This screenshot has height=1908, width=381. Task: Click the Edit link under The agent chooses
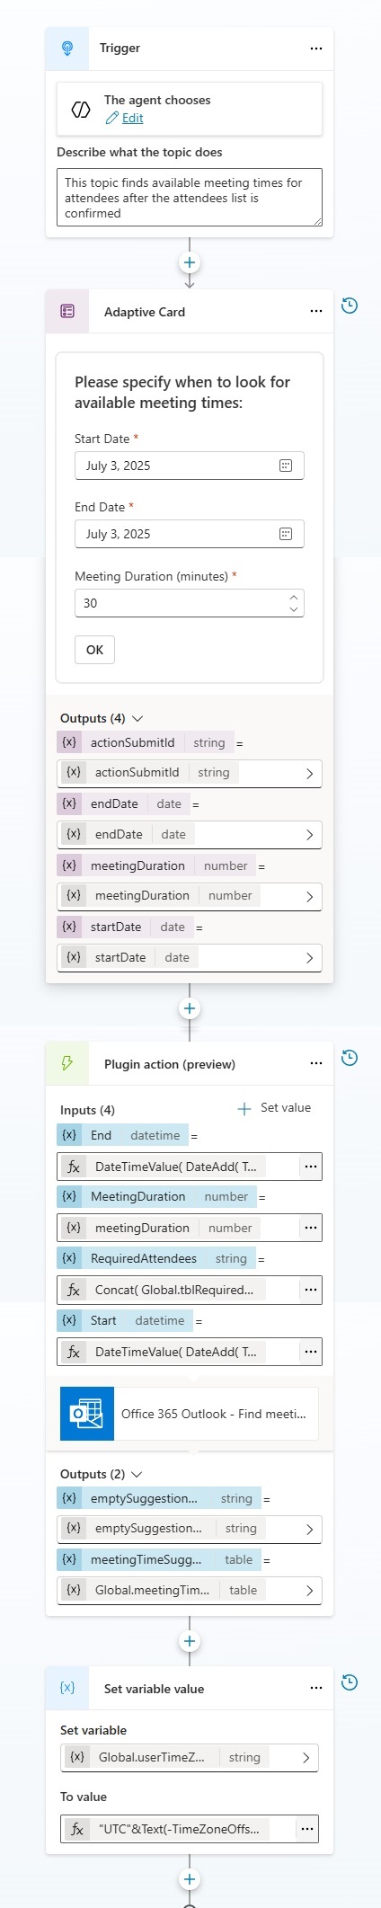pyautogui.click(x=132, y=118)
